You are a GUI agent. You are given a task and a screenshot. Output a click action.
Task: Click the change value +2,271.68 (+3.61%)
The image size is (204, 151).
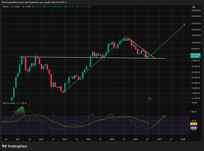[83, 7]
